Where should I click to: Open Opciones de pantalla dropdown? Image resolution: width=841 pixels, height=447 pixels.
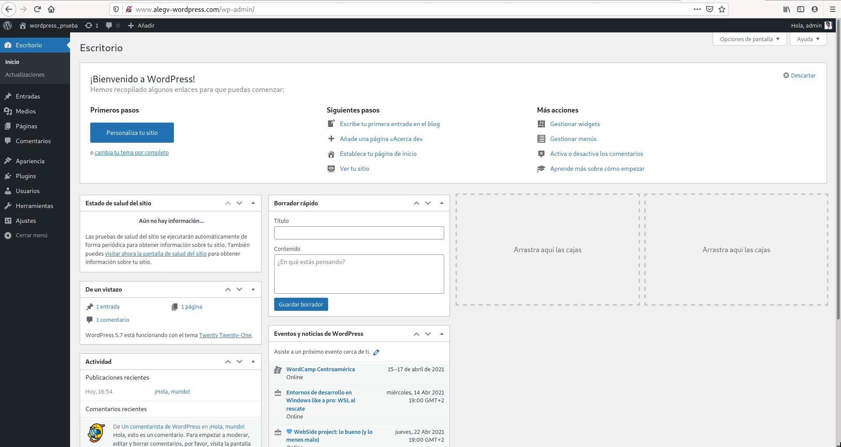(x=749, y=39)
